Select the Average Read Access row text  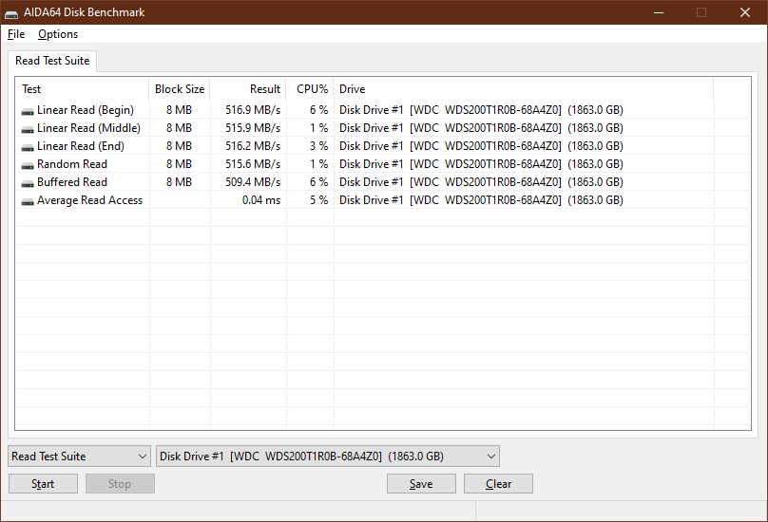89,200
